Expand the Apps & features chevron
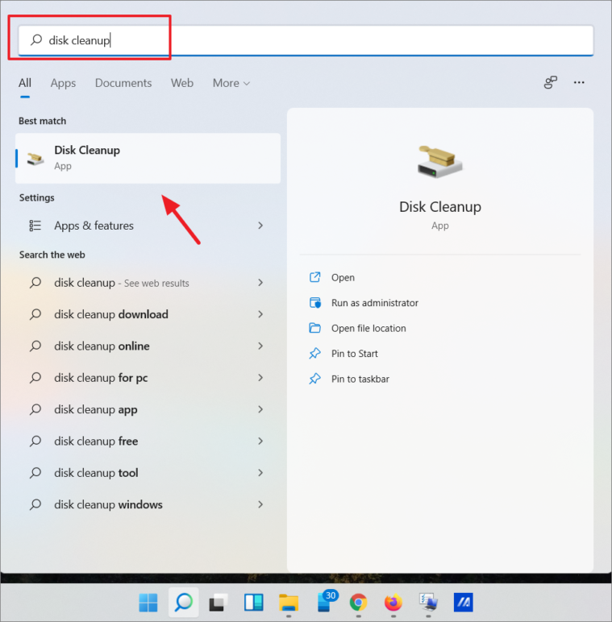 tap(260, 226)
